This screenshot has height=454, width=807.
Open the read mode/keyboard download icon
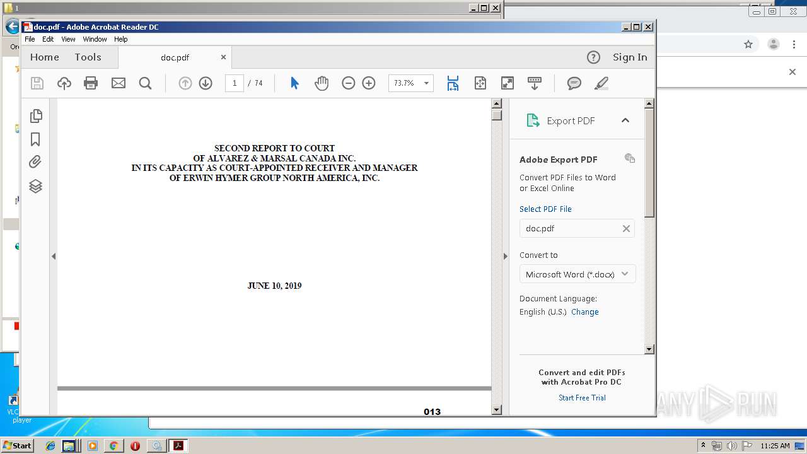535,83
